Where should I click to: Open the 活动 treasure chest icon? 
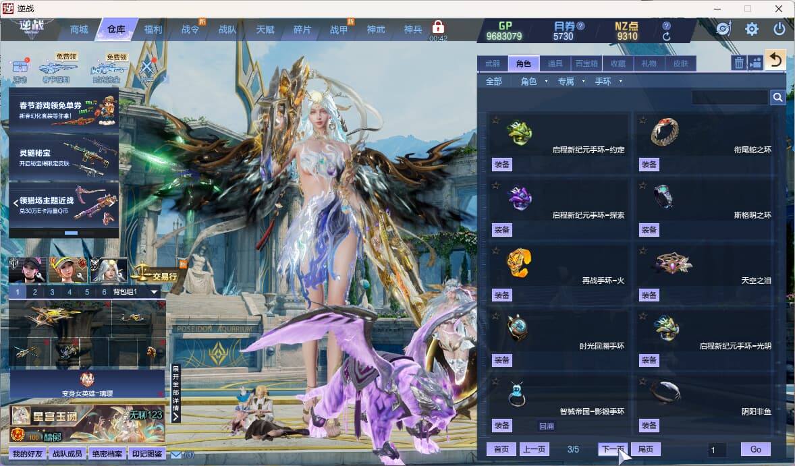20,70
